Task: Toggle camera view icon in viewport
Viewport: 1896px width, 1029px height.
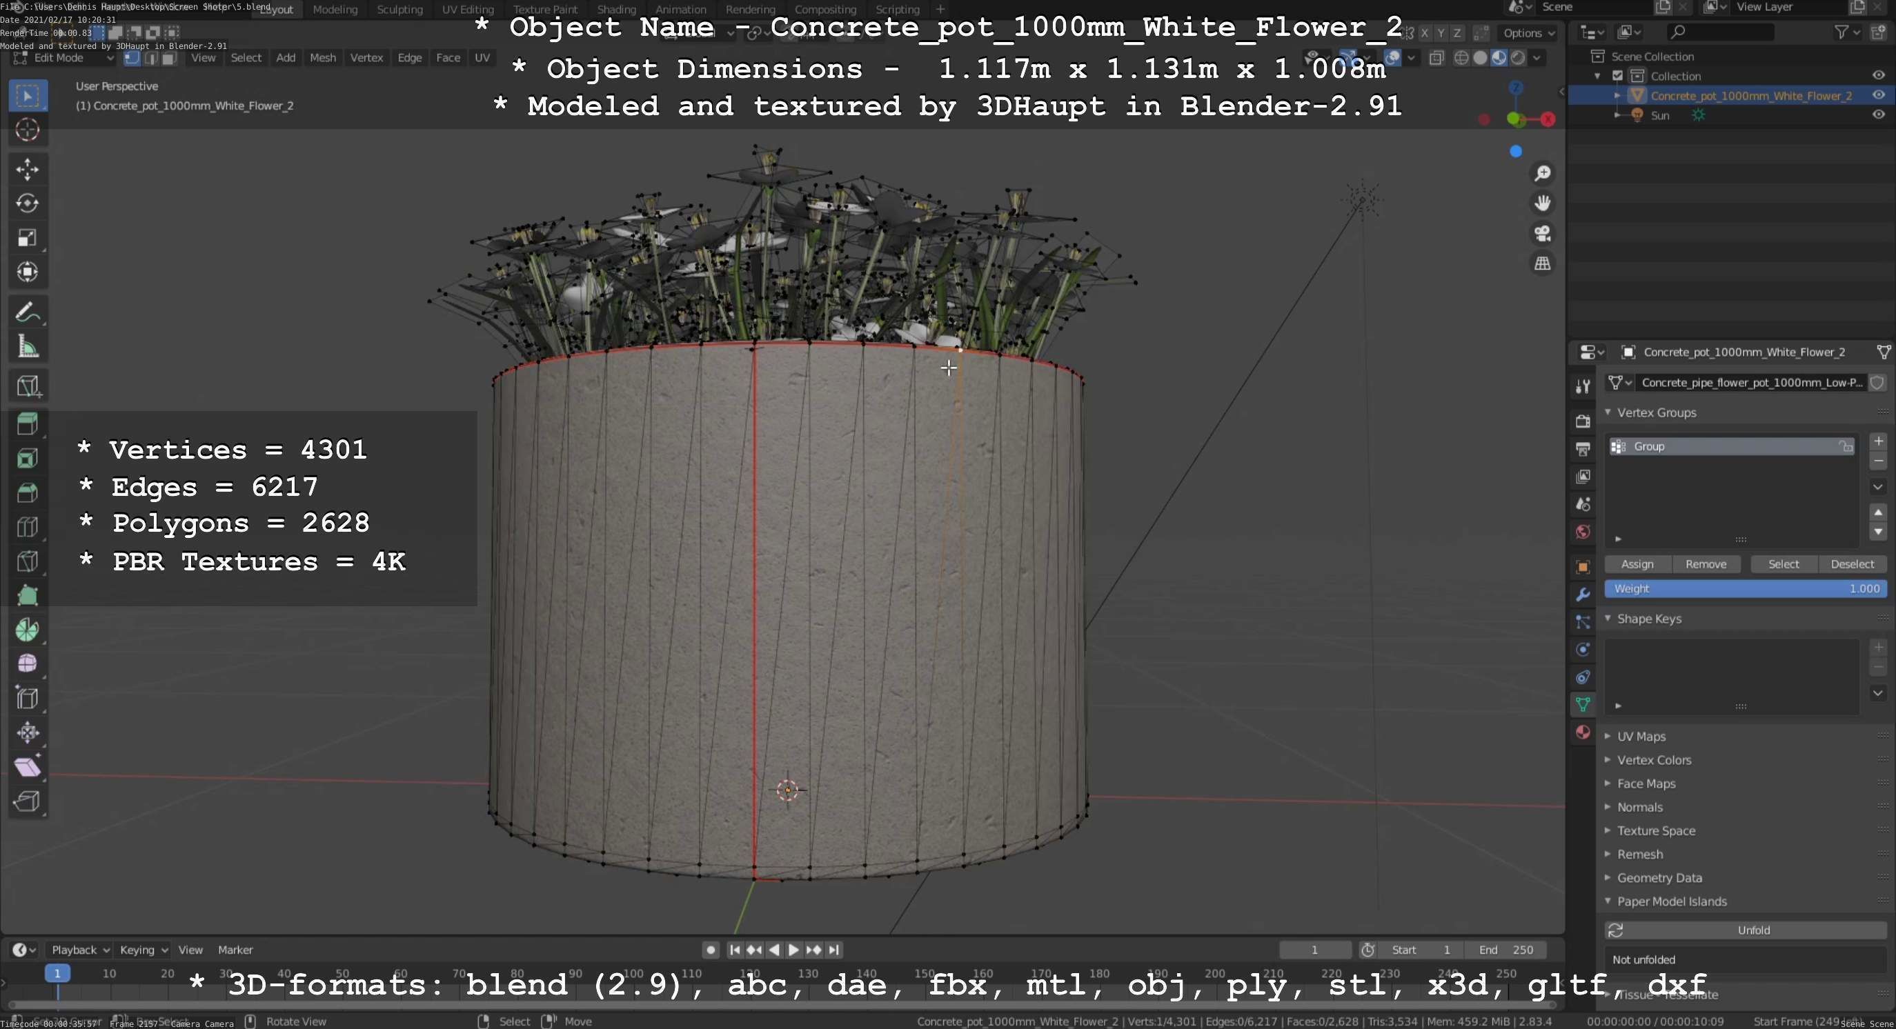Action: coord(1542,233)
